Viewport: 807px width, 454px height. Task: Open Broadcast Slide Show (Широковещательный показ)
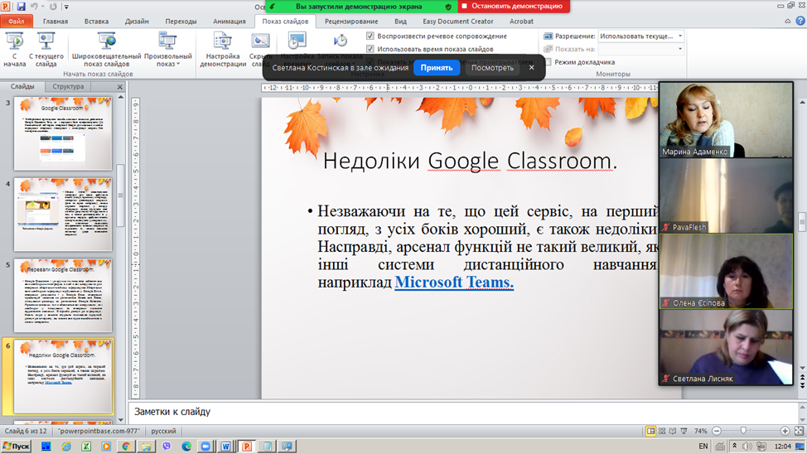107,49
